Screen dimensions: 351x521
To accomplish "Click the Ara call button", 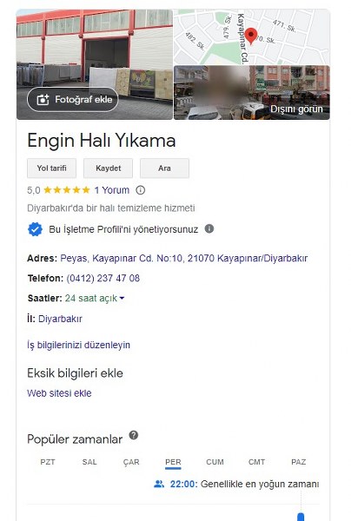I will coord(164,168).
